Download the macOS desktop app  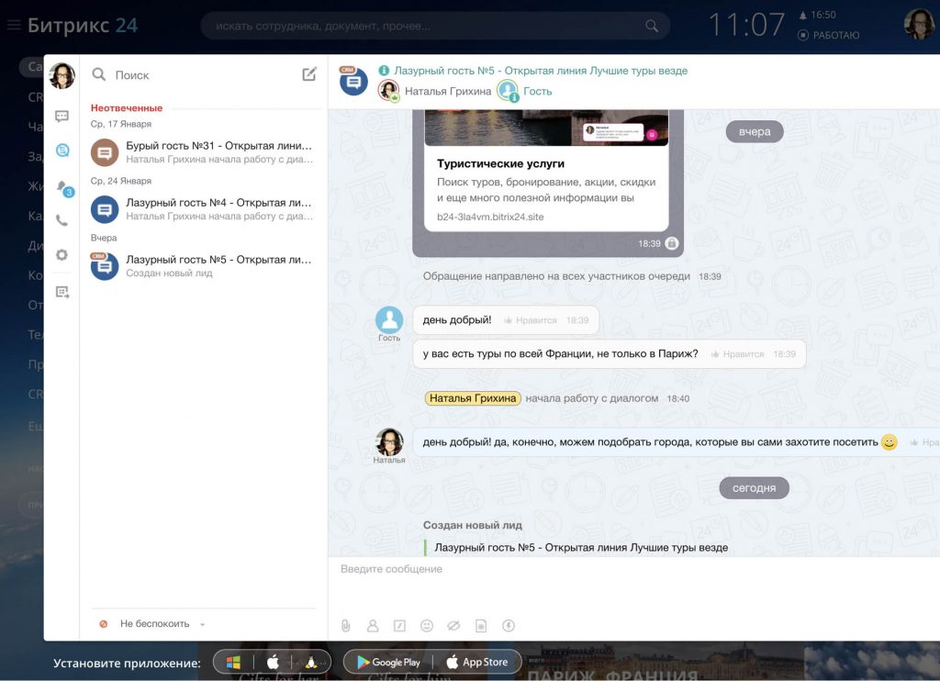[x=273, y=662]
